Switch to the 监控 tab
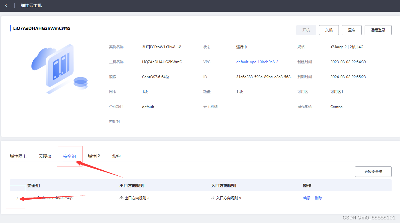 (x=116, y=156)
